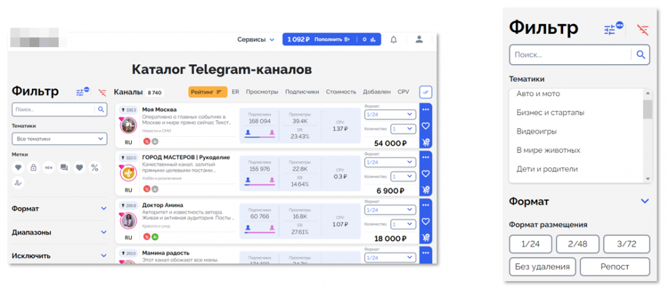This screenshot has width=669, height=289.
Task: Toggle the 1/24 placement format button
Action: pyautogui.click(x=530, y=244)
